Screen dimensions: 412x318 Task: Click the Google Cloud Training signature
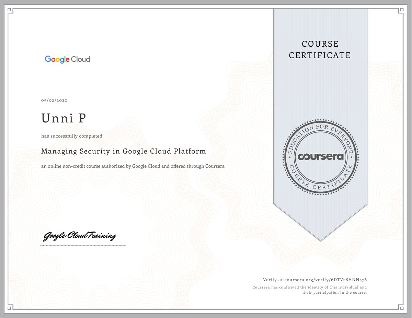point(80,236)
